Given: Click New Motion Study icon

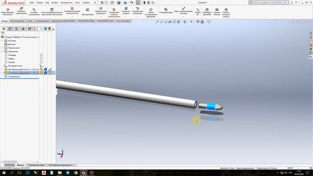Looking at the screenshot, I should point(151,10).
